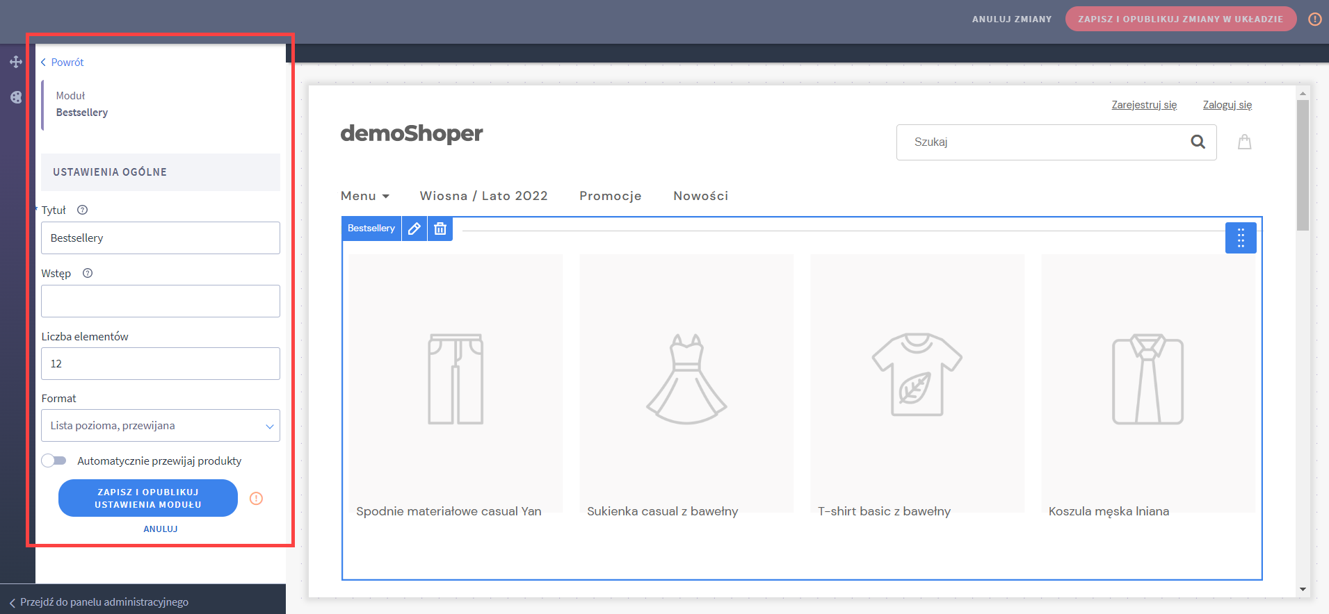The width and height of the screenshot is (1329, 614).
Task: Click the Spodnie materiałowe casual Yan title
Action: pos(449,511)
